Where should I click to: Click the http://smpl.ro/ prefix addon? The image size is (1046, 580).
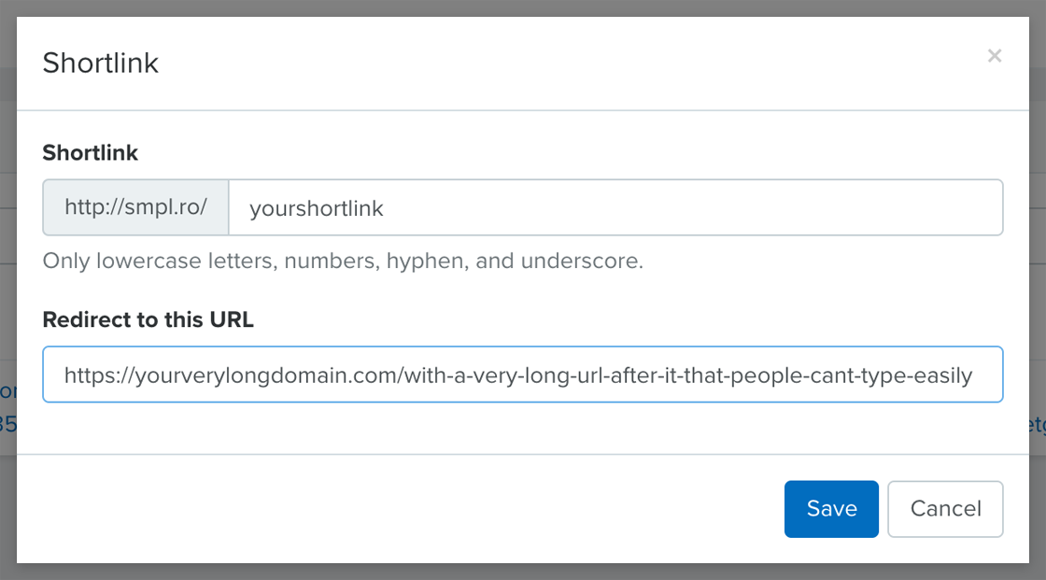click(x=136, y=207)
